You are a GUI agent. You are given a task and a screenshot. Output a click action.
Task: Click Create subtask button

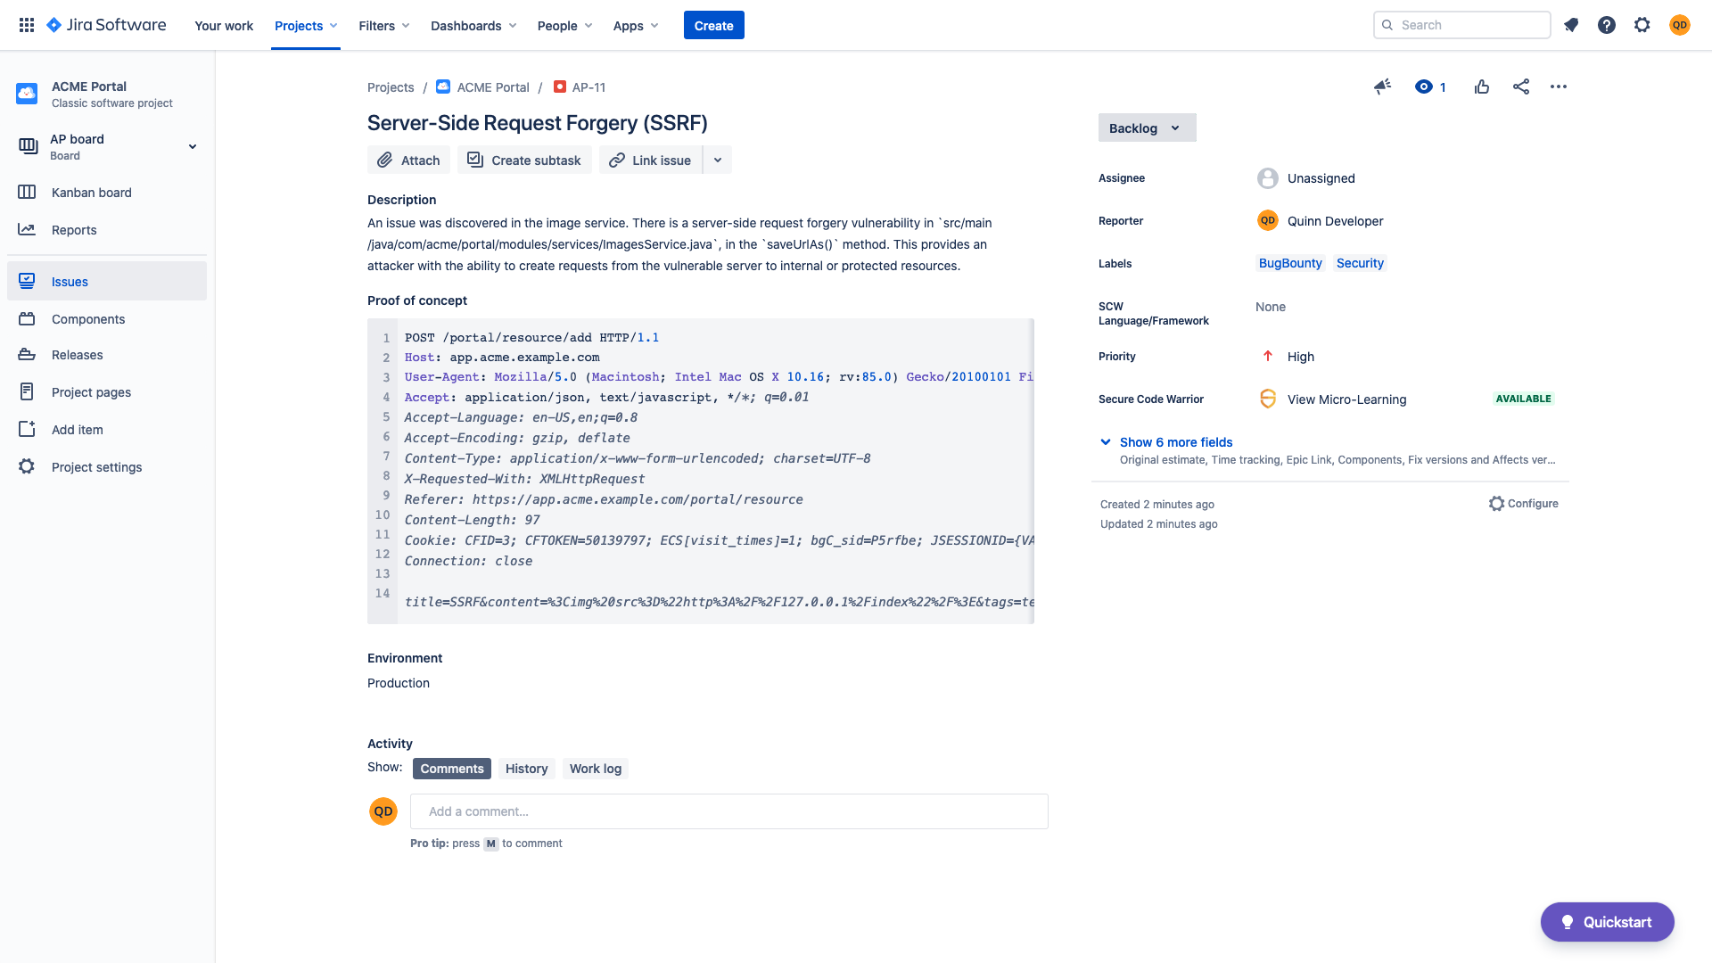click(524, 160)
